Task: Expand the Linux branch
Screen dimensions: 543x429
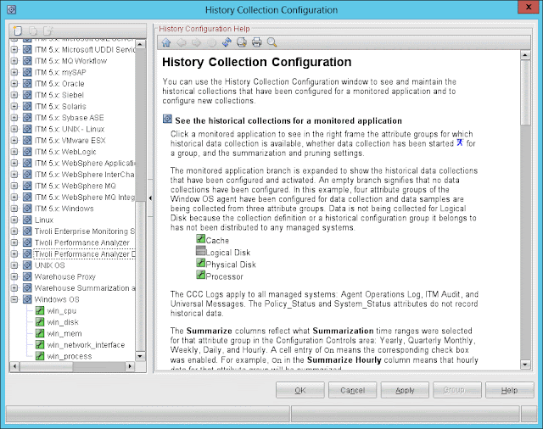Action: pyautogui.click(x=14, y=220)
